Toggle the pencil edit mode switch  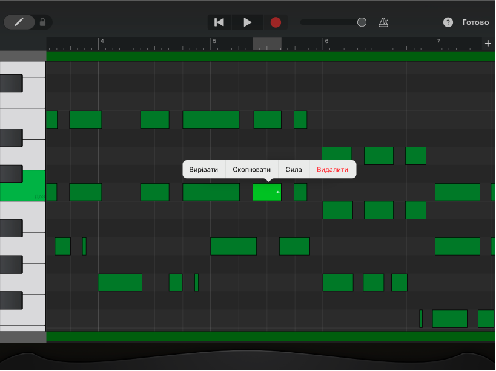click(x=19, y=22)
